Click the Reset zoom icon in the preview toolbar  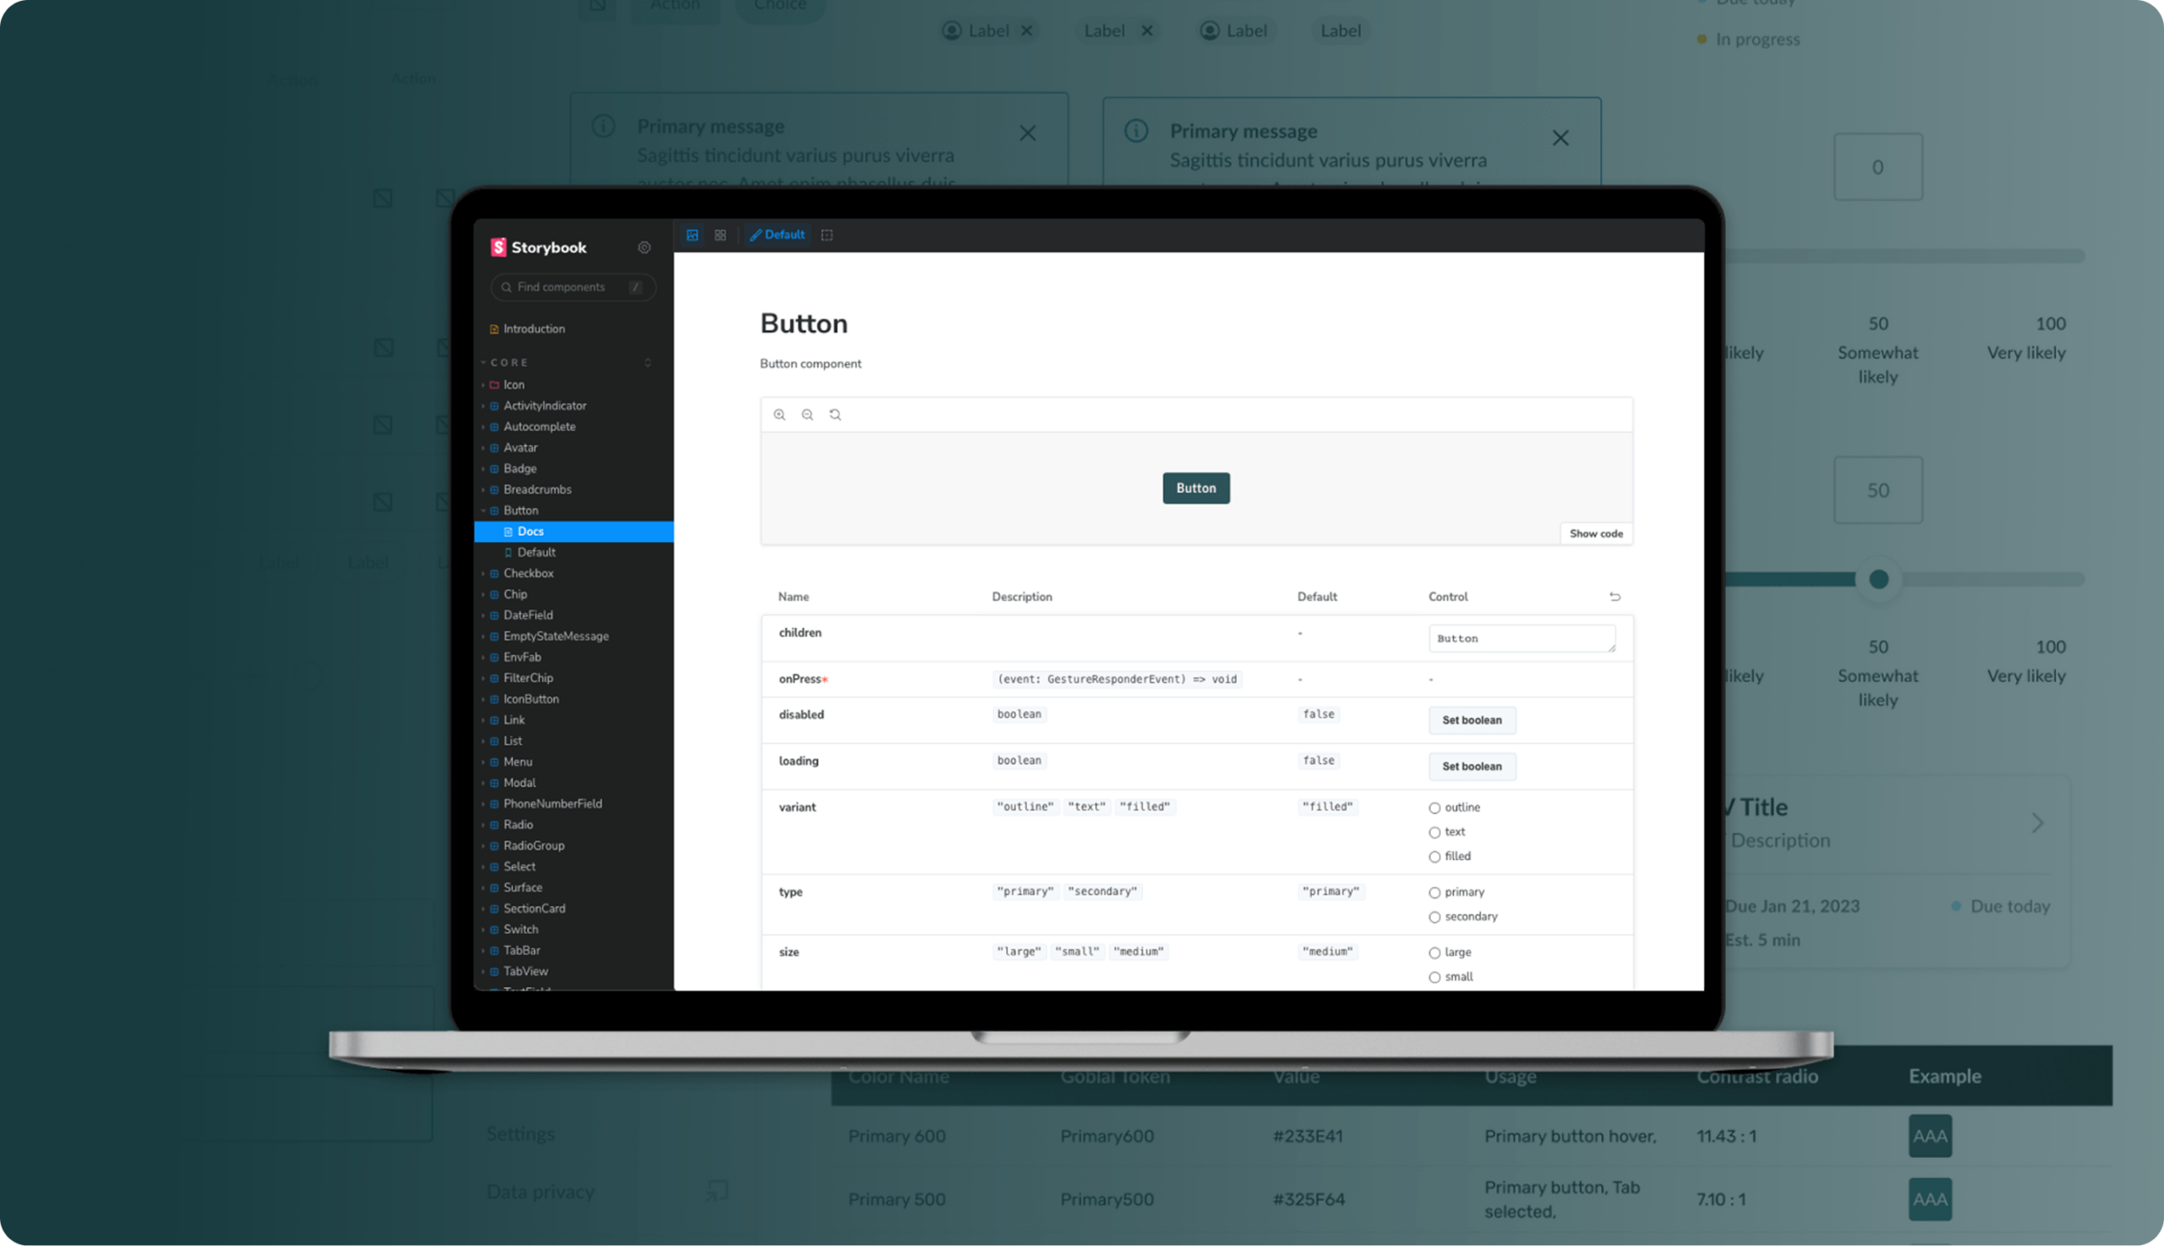[835, 414]
